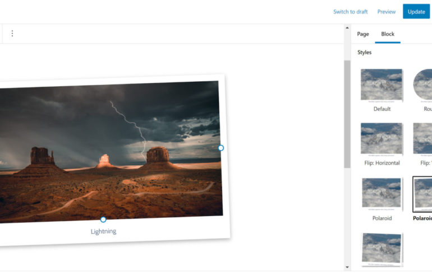
Task: Open the block options three-dot menu
Action: tap(12, 34)
